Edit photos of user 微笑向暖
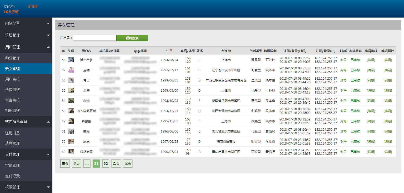 tap(388, 152)
